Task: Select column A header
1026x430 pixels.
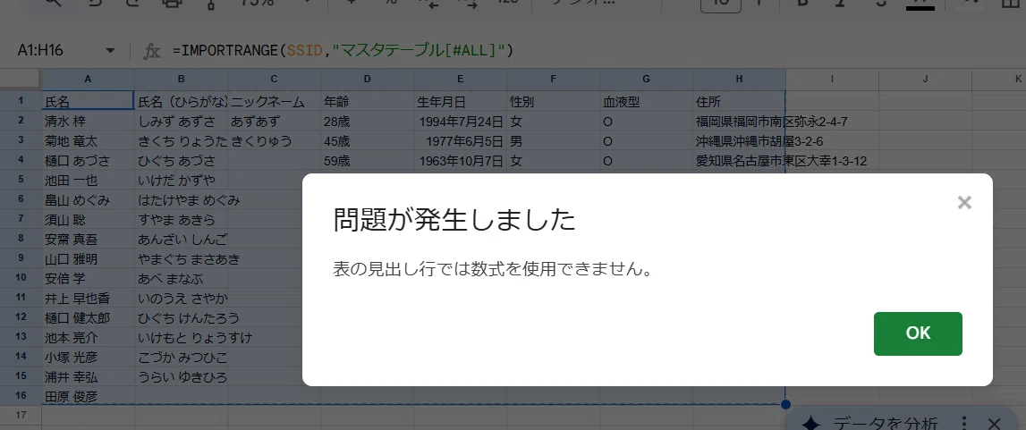Action: coord(88,79)
